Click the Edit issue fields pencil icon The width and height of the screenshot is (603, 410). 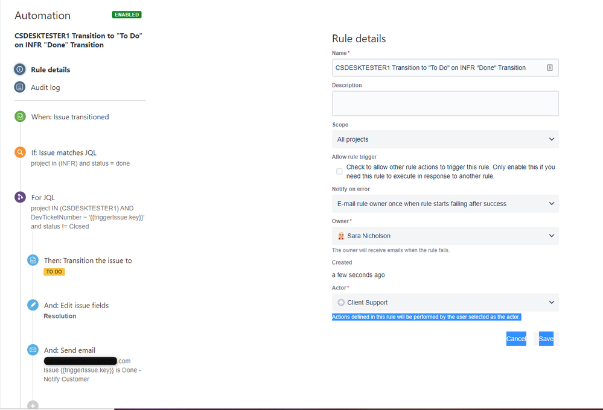33,305
